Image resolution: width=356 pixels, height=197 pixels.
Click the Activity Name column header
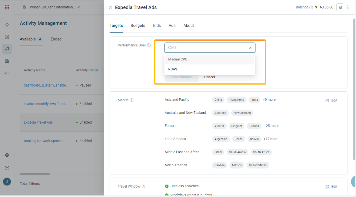[x=35, y=70]
